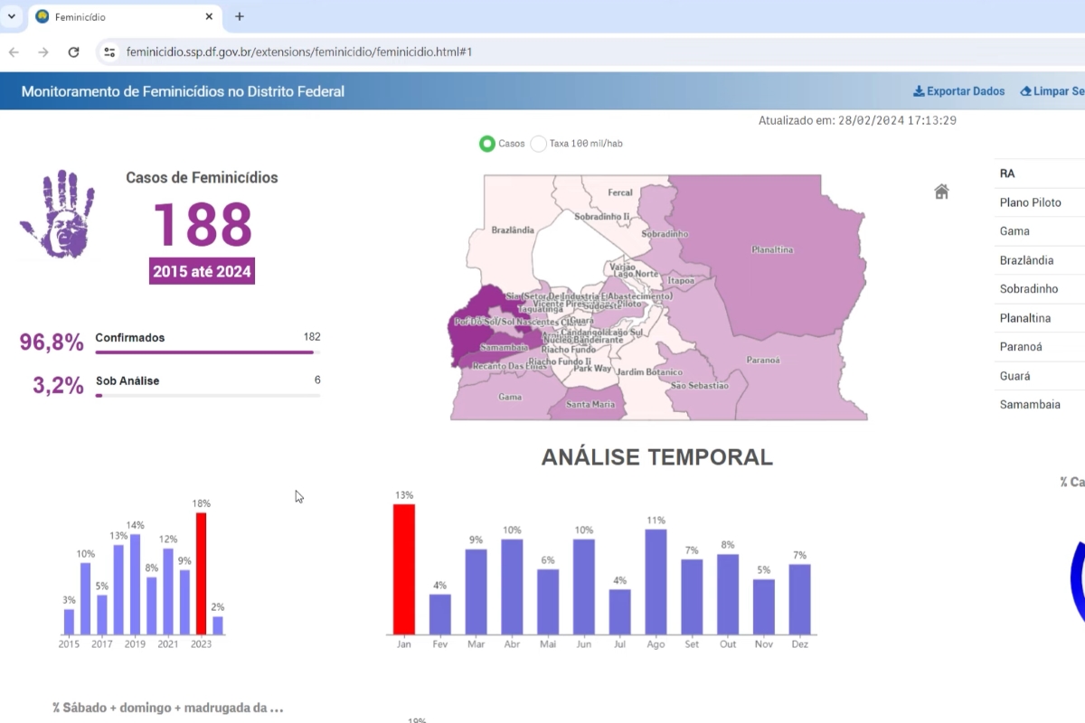Click the Exportar Dados link
Screen dimensions: 1085x723
[x=966, y=91]
